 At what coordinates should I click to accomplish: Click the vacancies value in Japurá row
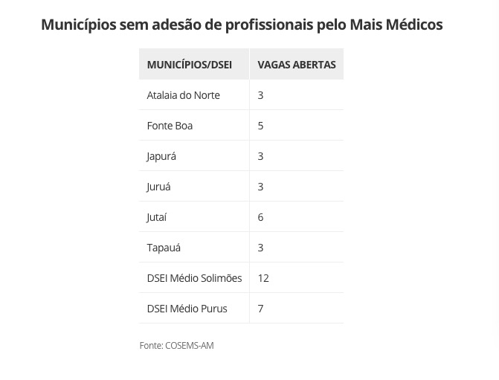[x=260, y=156]
